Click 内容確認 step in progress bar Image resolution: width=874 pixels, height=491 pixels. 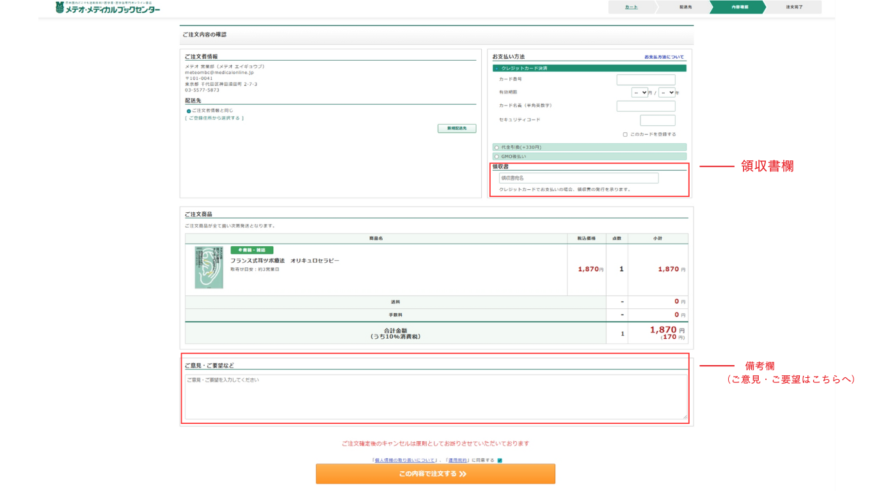(x=740, y=7)
